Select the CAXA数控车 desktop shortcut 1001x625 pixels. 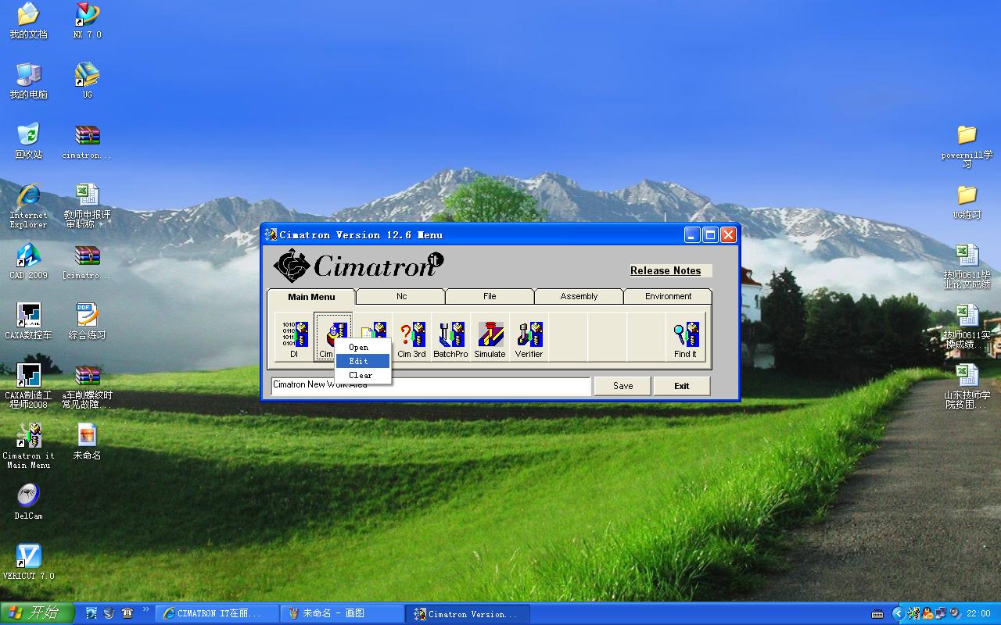[28, 321]
